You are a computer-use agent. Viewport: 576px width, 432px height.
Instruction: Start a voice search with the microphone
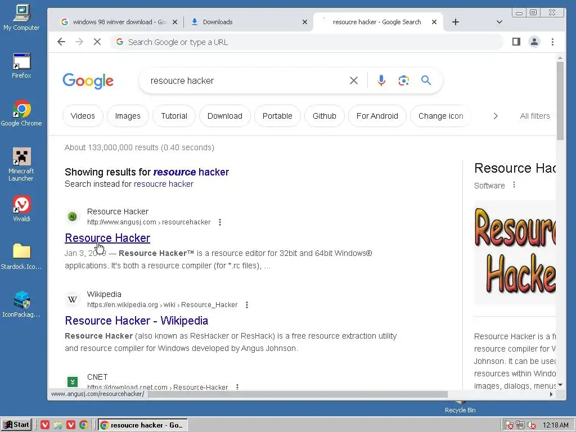(381, 80)
